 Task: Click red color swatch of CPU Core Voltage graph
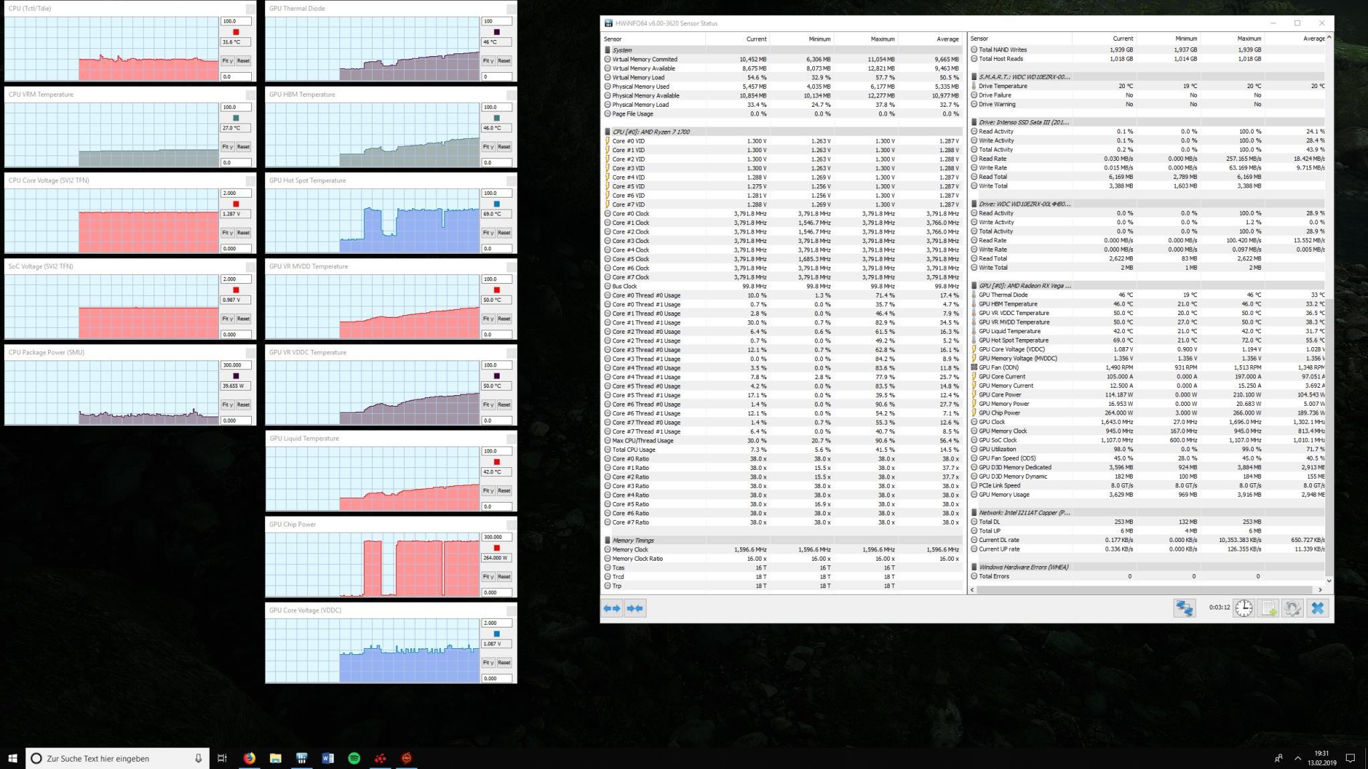point(236,204)
